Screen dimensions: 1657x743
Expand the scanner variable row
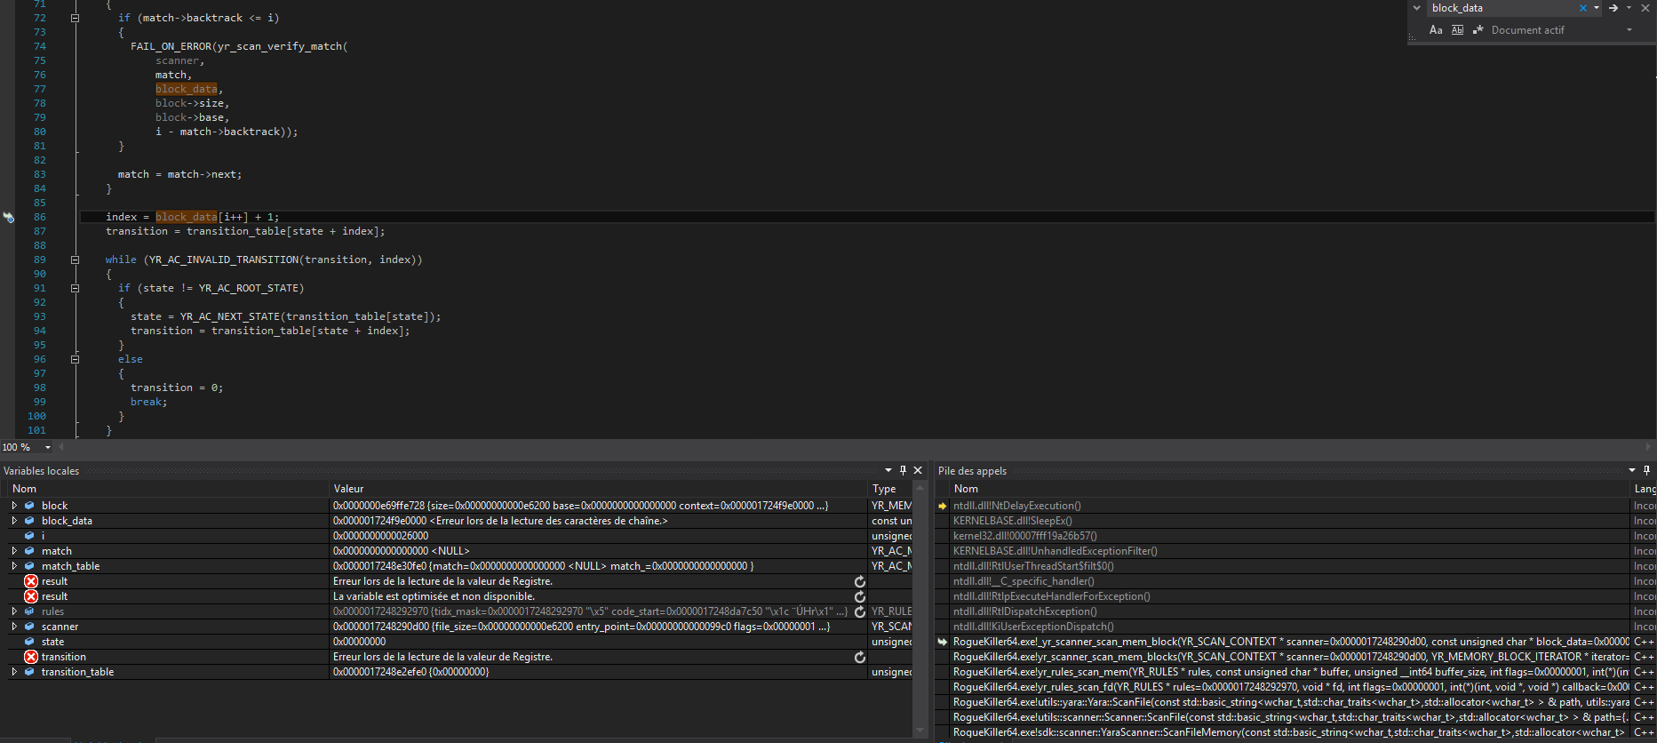point(14,627)
